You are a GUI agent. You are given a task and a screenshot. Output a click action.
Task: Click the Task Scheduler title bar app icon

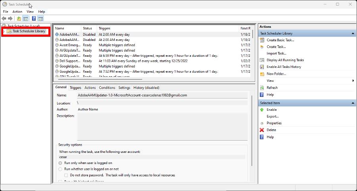point(4,4)
